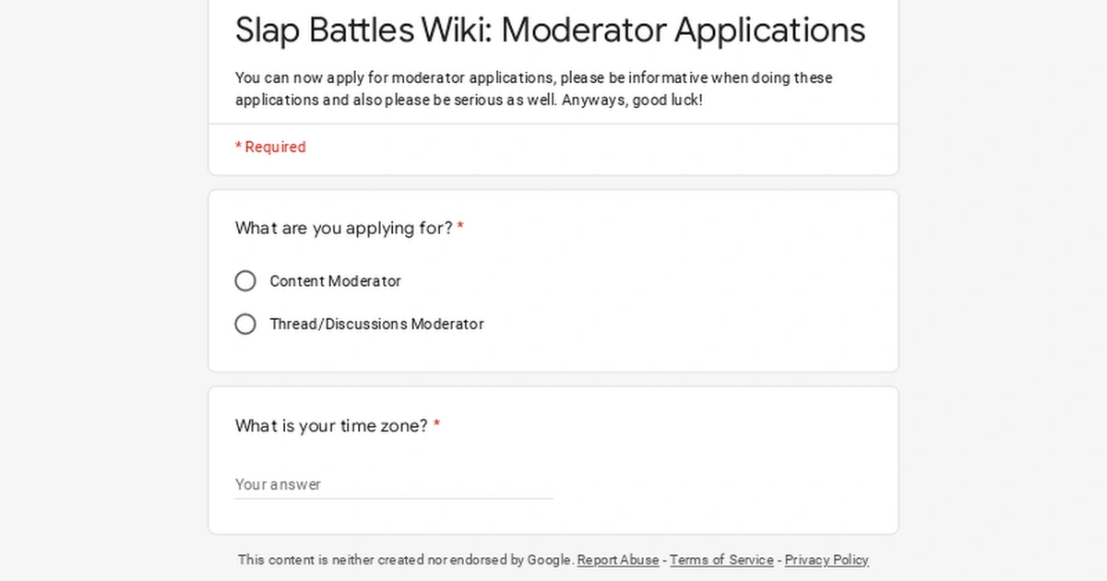1107x581 pixels.
Task: Click the Google attribution footer text
Action: tap(404, 560)
